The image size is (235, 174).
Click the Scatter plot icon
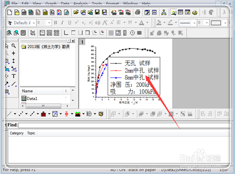coord(21,114)
